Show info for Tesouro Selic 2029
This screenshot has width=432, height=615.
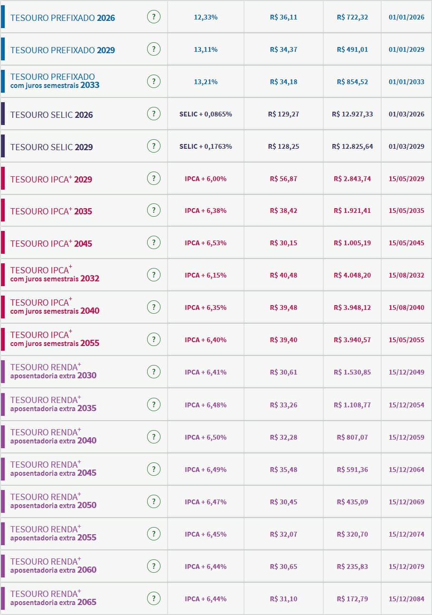[153, 146]
